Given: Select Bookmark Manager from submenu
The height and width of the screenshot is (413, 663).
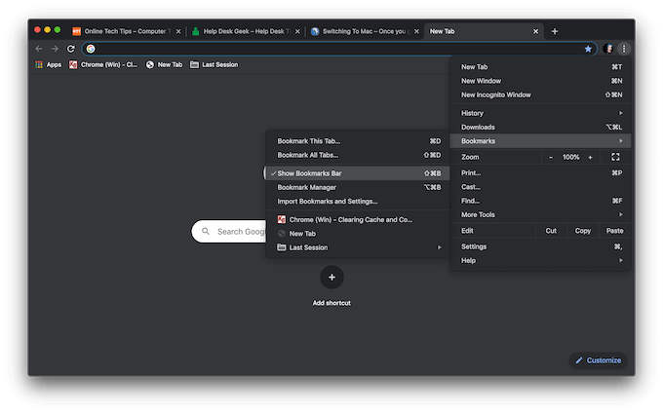Looking at the screenshot, I should coord(307,187).
